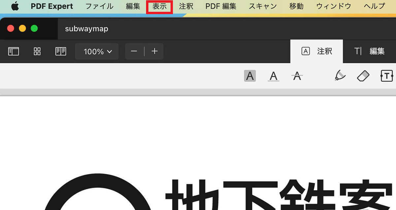Open the 表示 menu
The height and width of the screenshot is (210, 396).
point(159,6)
